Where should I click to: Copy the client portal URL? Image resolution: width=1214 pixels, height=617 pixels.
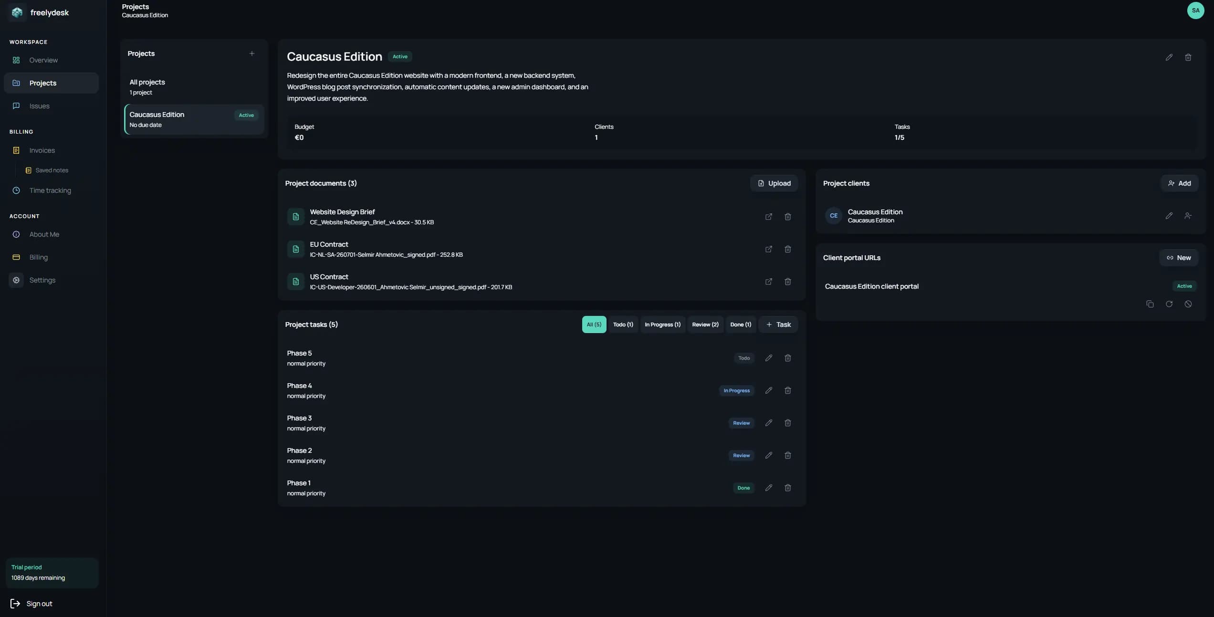1150,304
